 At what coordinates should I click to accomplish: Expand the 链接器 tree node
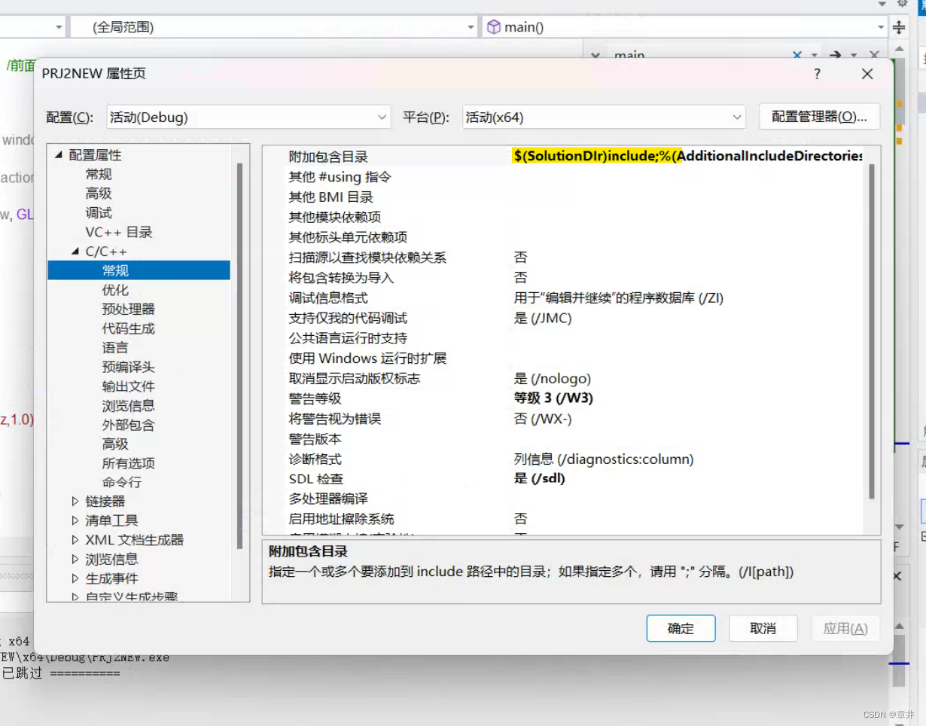click(75, 500)
